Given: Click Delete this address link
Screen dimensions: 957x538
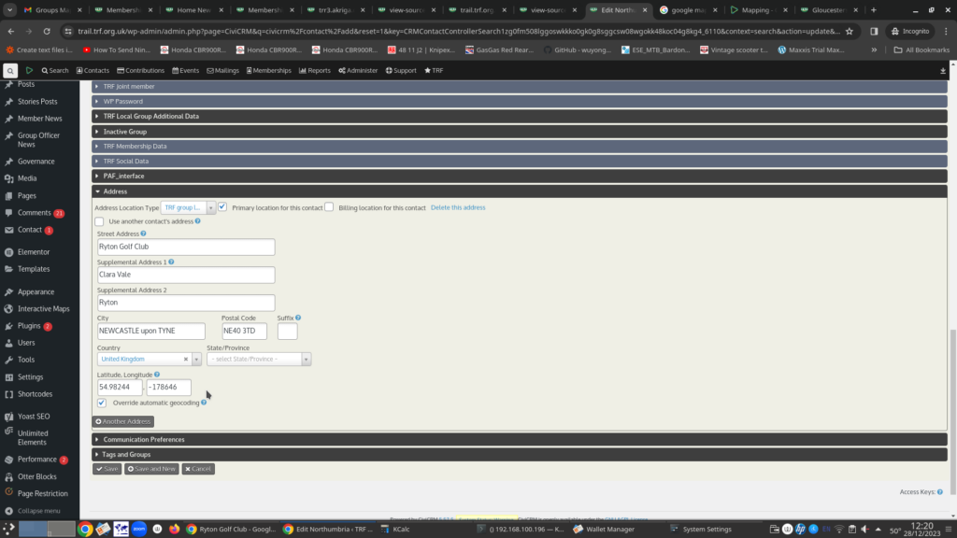Looking at the screenshot, I should click(x=458, y=207).
